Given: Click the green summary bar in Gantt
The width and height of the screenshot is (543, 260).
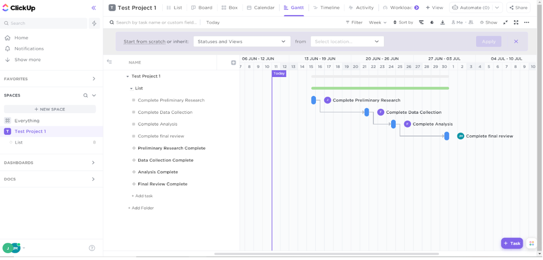Looking at the screenshot, I should (380, 88).
